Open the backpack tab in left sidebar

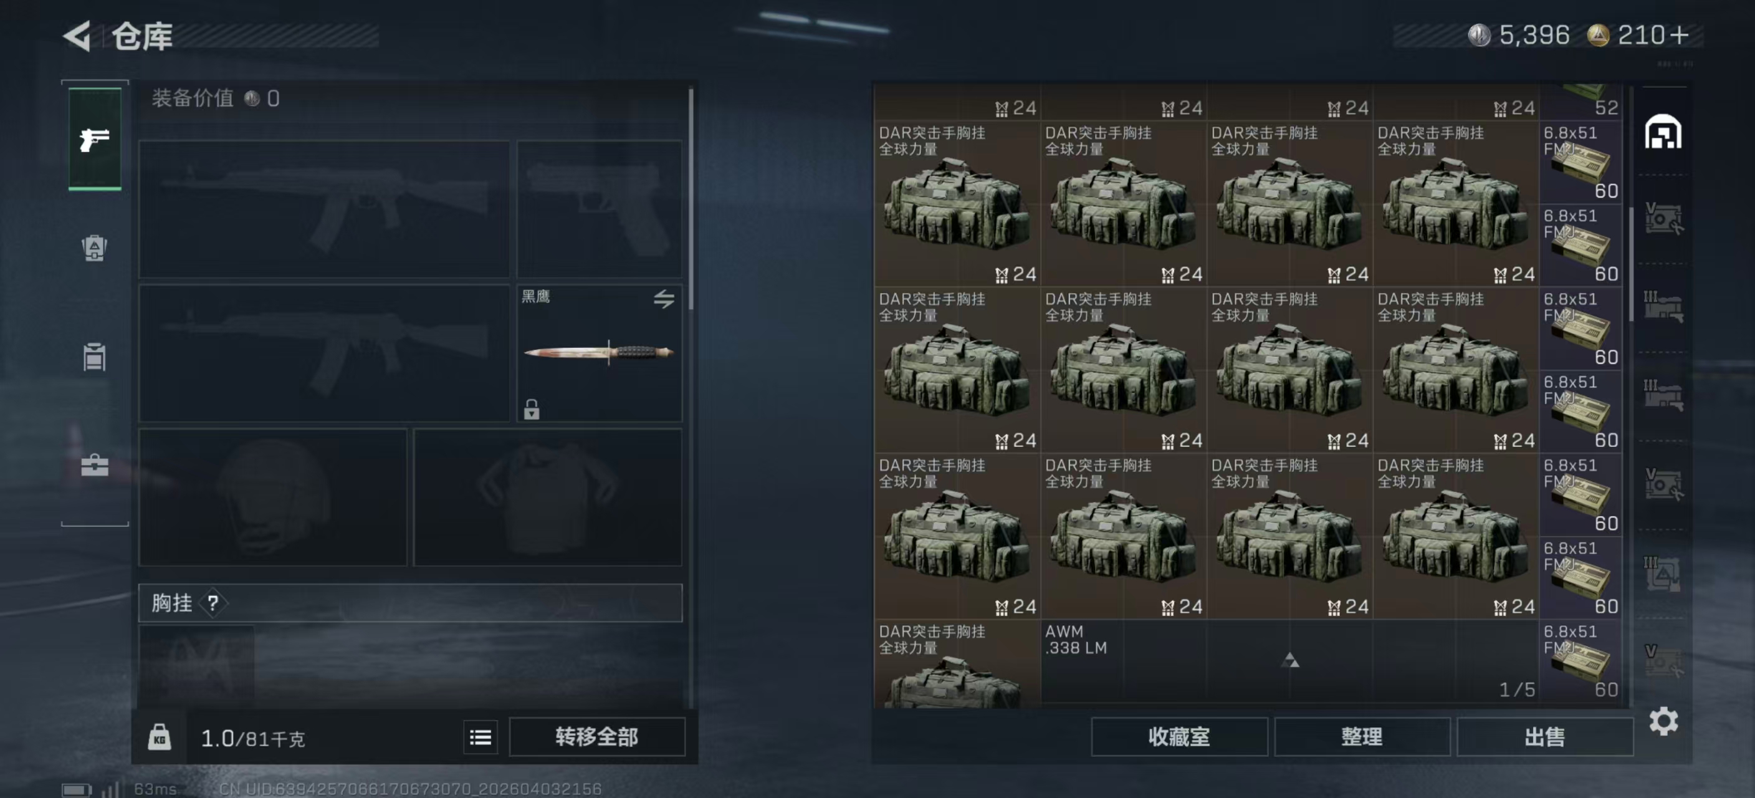(x=95, y=248)
